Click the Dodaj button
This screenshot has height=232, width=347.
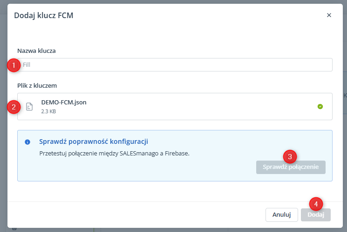coord(316,214)
